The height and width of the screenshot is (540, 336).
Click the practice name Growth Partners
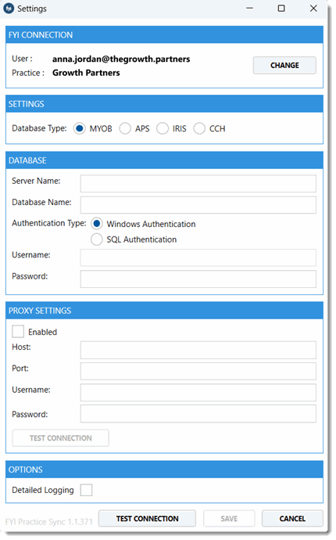(86, 73)
